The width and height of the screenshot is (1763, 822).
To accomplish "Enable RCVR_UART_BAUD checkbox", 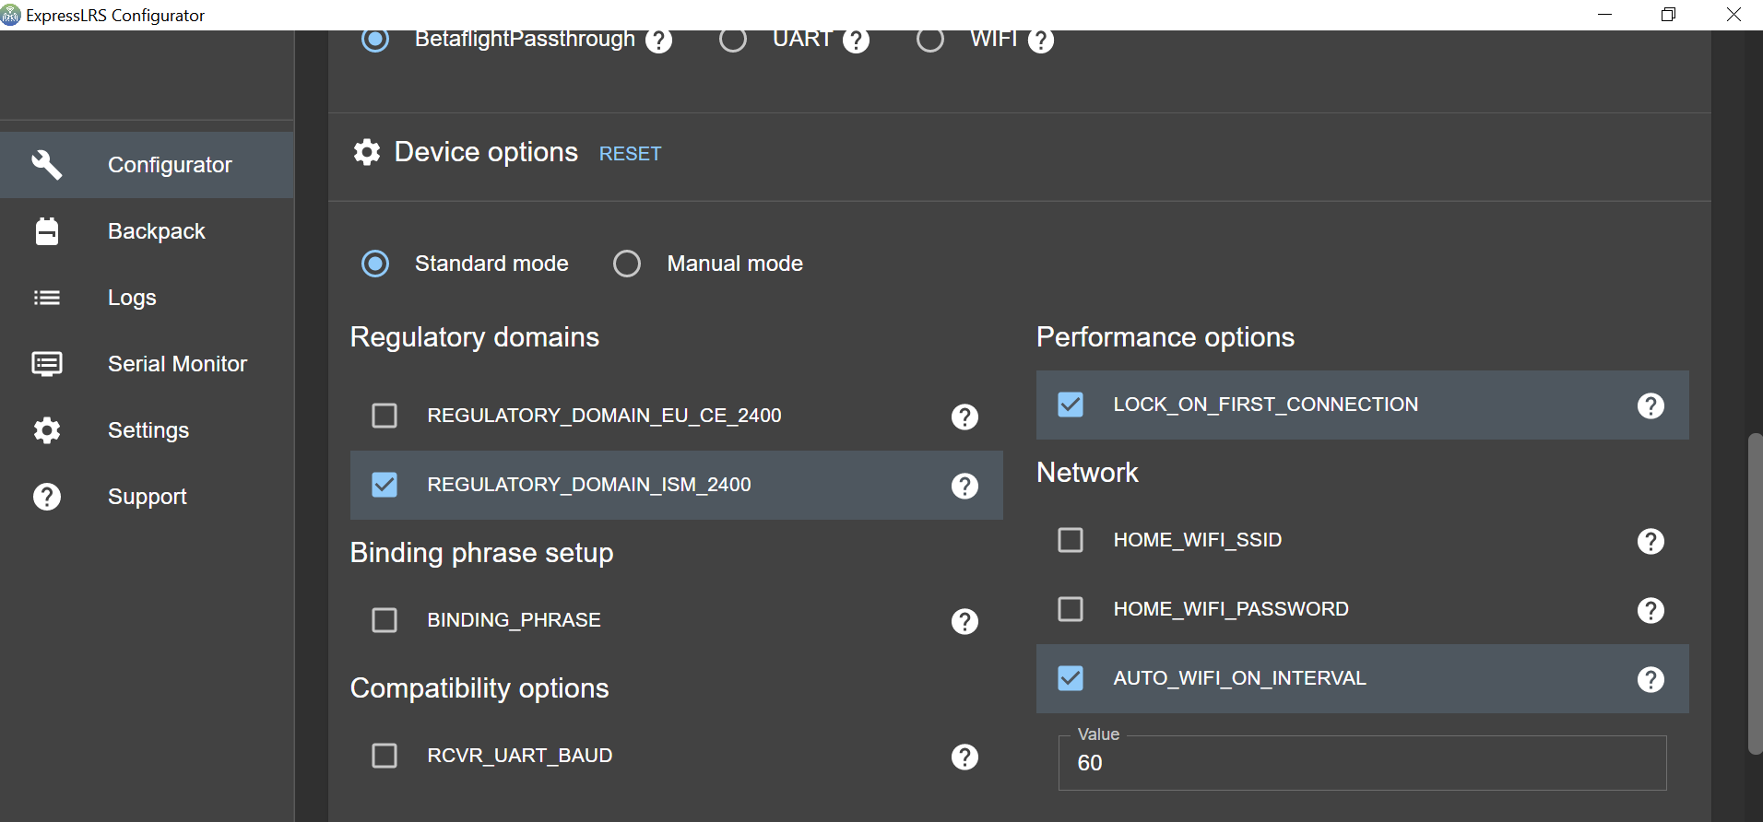I will coord(385,756).
